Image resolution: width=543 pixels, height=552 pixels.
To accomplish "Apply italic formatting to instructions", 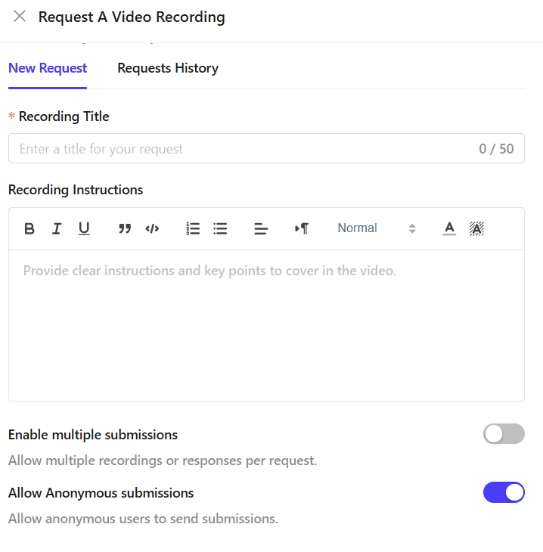I will (57, 229).
